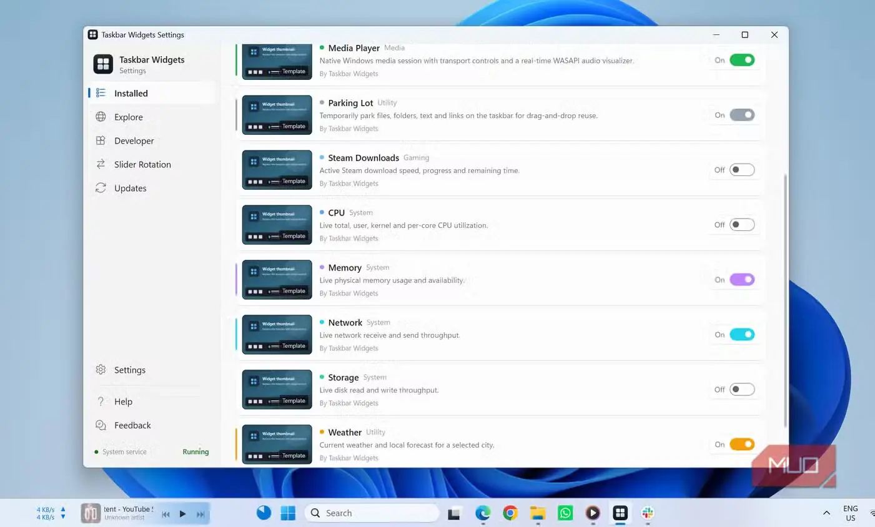Open the Slider Rotation page
The height and width of the screenshot is (527, 875).
(x=152, y=164)
